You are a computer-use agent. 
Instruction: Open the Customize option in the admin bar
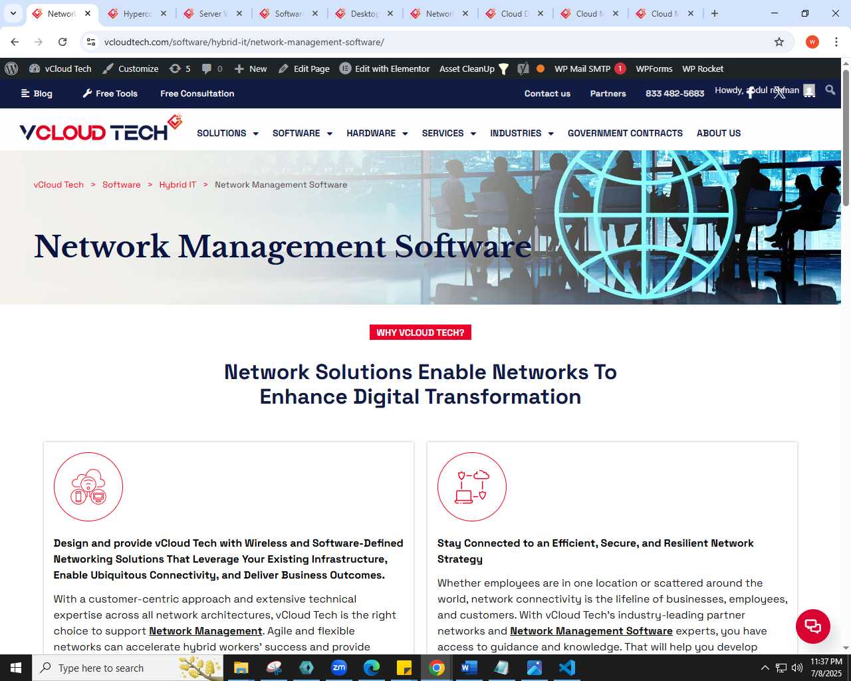point(130,68)
